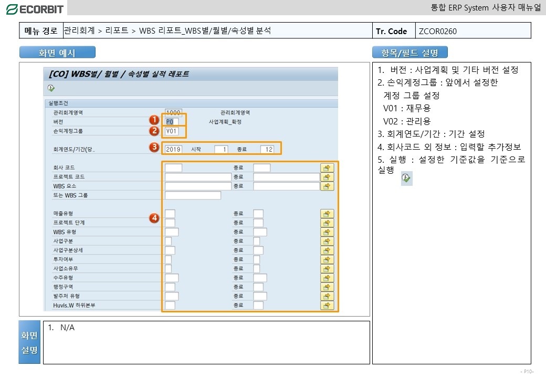The height and width of the screenshot is (378, 546).
Task: Select the 손익계정그룹 field with V01
Action: point(172,131)
